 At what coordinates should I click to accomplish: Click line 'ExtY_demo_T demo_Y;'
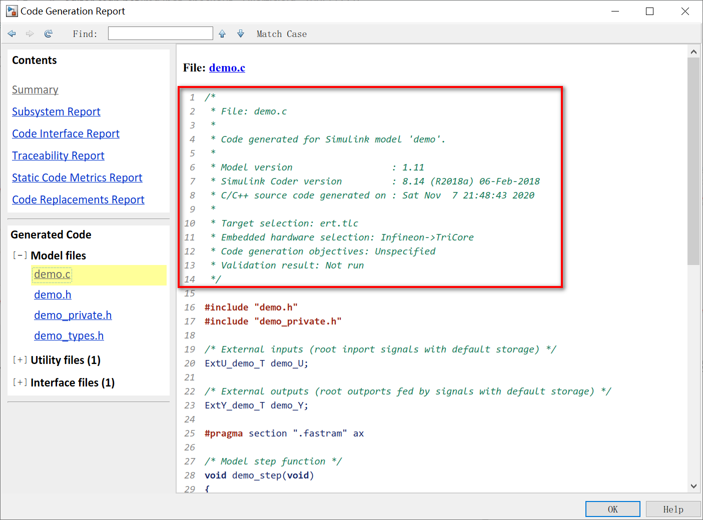point(257,405)
